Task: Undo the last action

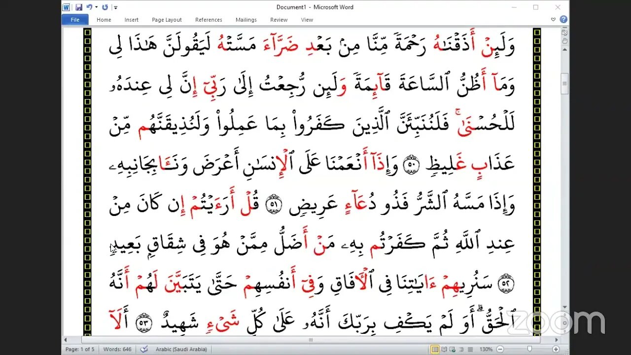Action: 89,7
